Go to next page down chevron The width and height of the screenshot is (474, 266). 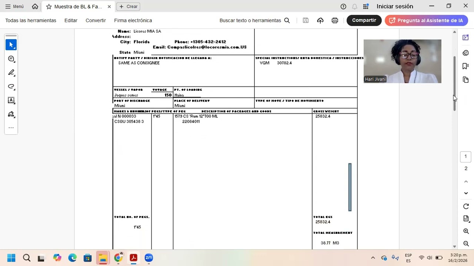(x=466, y=193)
